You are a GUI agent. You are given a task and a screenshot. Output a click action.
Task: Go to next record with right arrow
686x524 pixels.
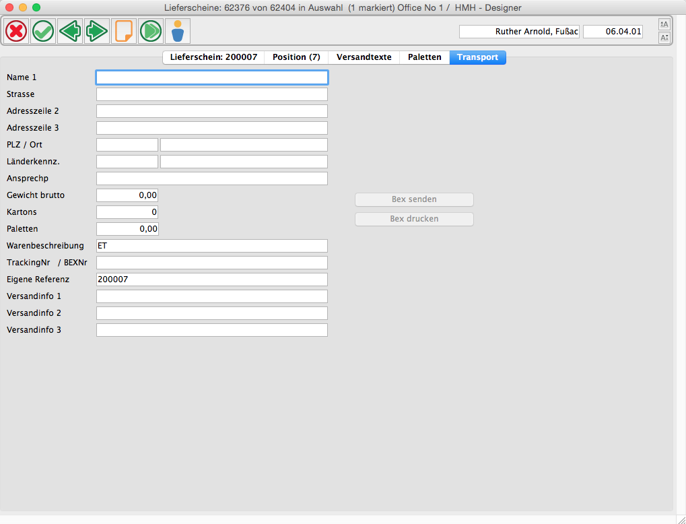pyautogui.click(x=97, y=31)
